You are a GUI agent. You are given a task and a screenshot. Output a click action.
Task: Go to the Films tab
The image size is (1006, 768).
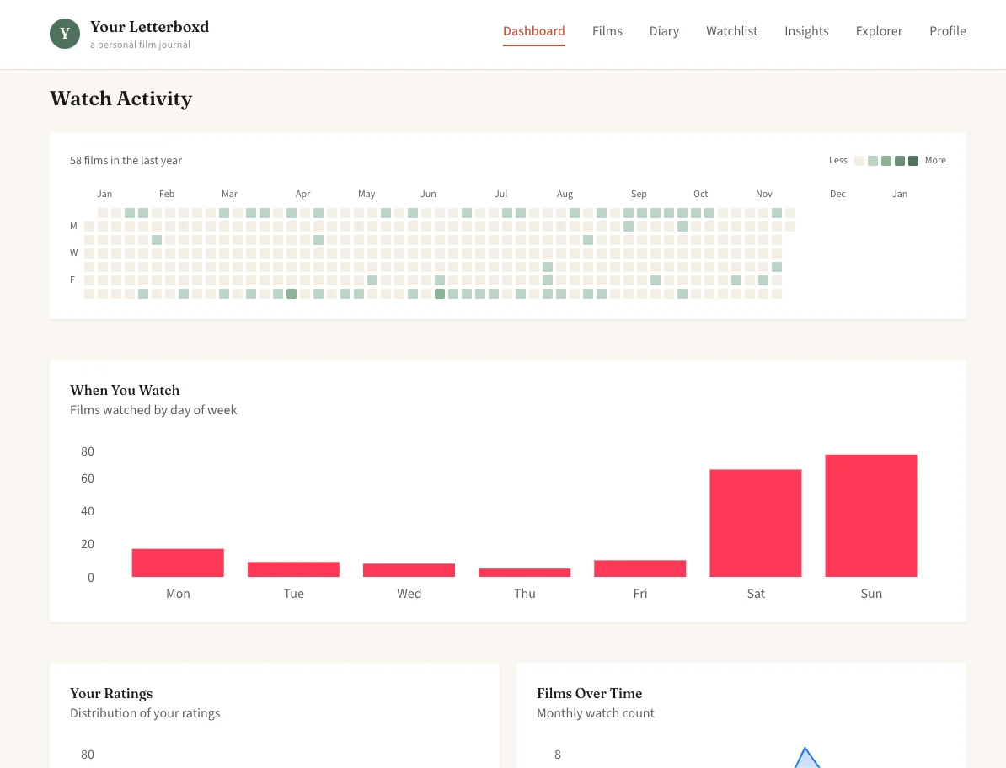(x=607, y=31)
